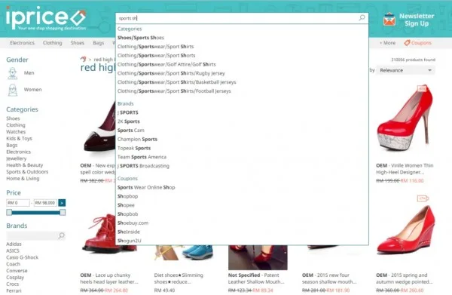452x295 pixels.
Task: Filter by Home & Living category
Action: 23,178
